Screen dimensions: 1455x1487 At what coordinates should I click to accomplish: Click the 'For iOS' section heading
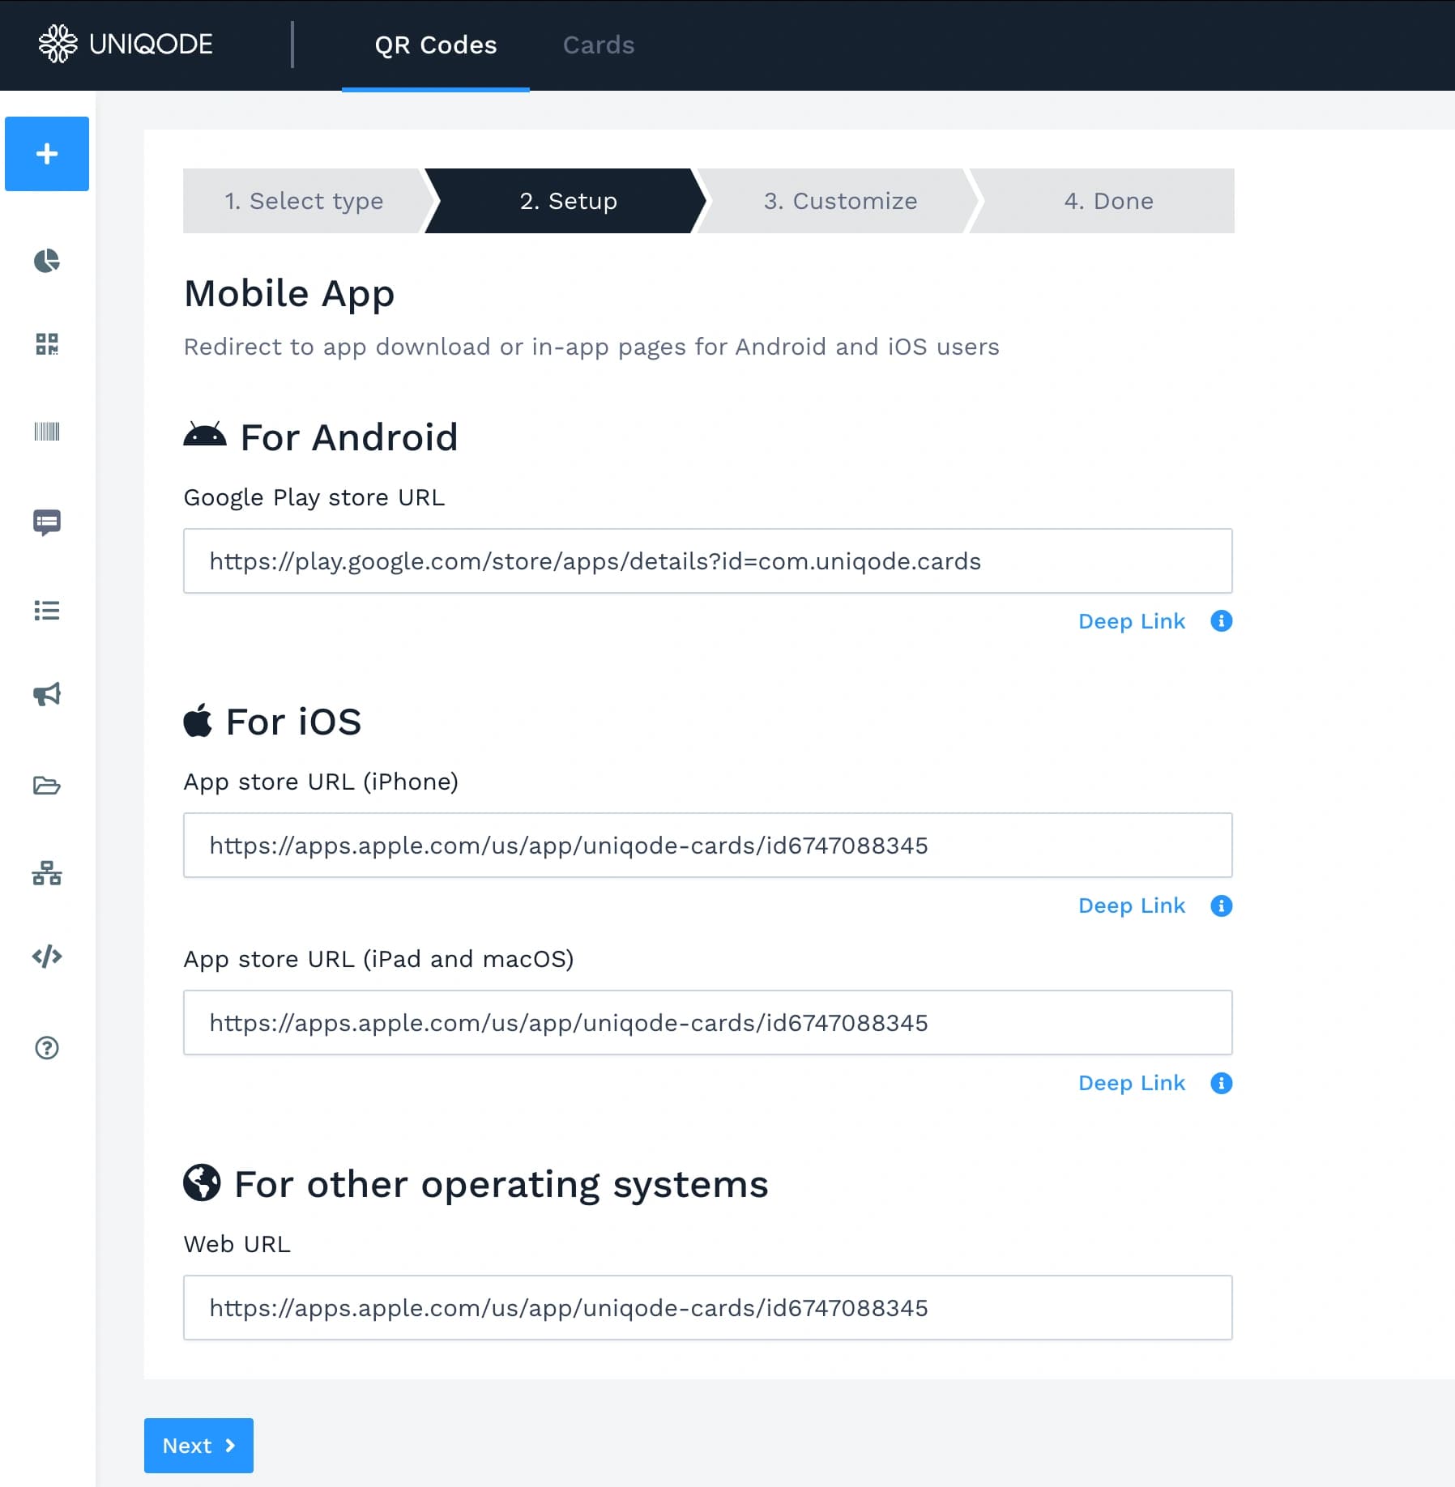tap(293, 722)
